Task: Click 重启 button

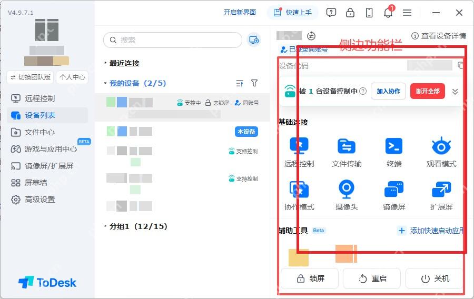Action: coord(372,278)
